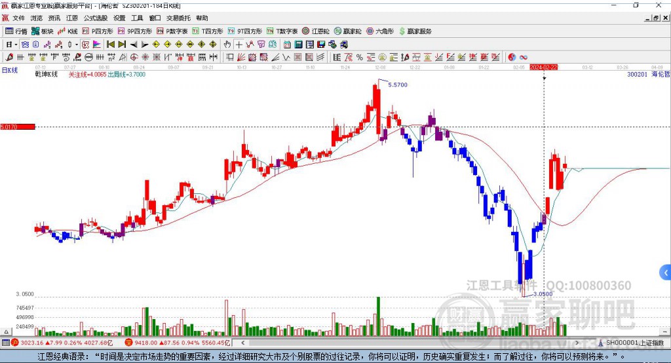Click the blue infinity symbol icon
The image size is (671, 363).
point(524,58)
